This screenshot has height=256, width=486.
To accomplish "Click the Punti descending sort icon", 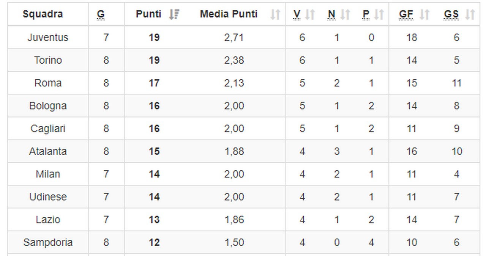I will [x=174, y=14].
